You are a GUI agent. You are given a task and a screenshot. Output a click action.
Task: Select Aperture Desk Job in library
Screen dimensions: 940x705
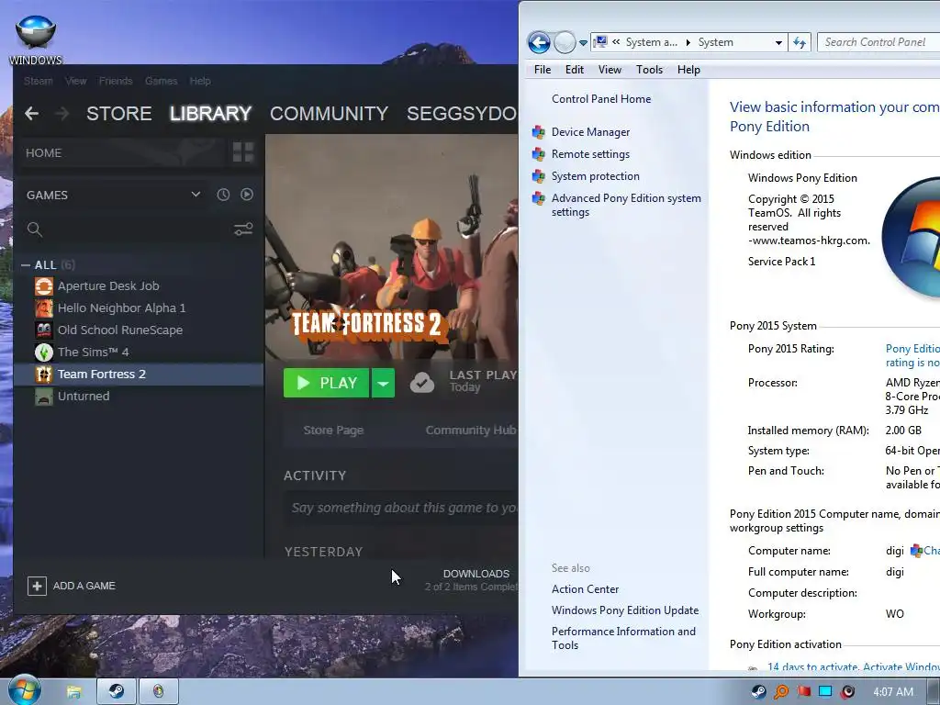(108, 286)
